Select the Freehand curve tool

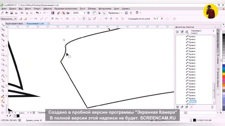click(2, 45)
